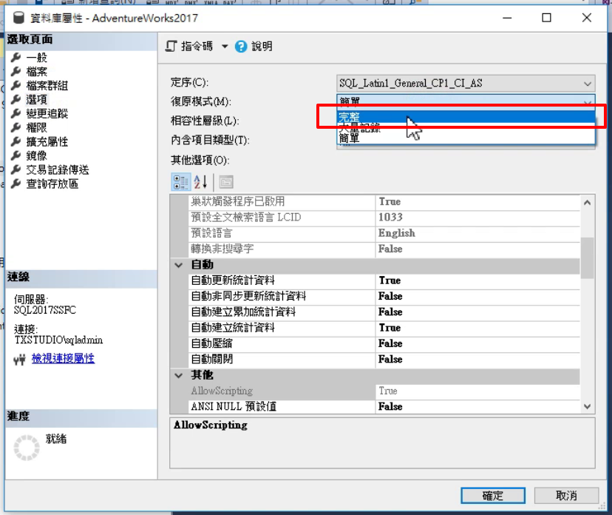The height and width of the screenshot is (515, 612).
Task: Click the server name SQL2017SSFC
Action: [x=45, y=310]
